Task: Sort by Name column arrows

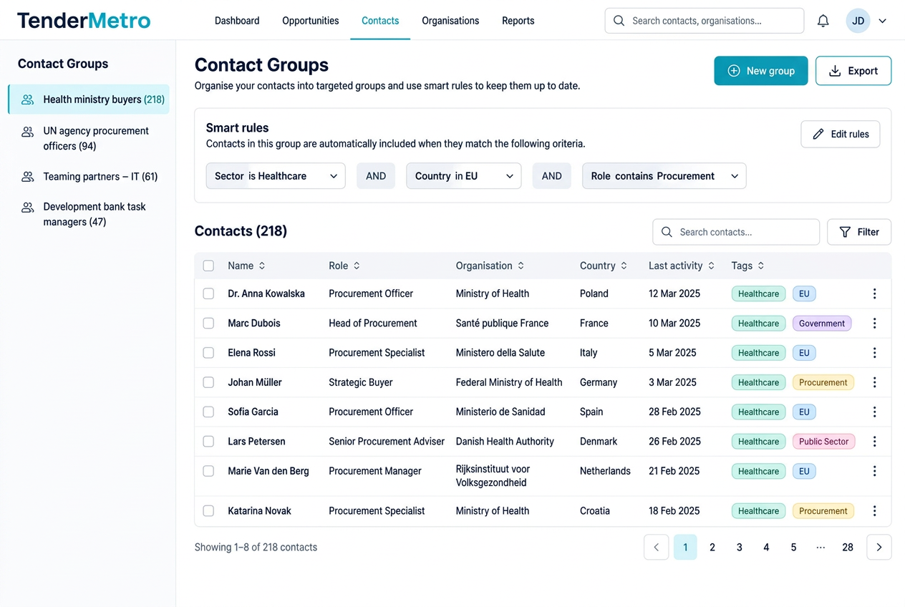Action: click(x=262, y=266)
